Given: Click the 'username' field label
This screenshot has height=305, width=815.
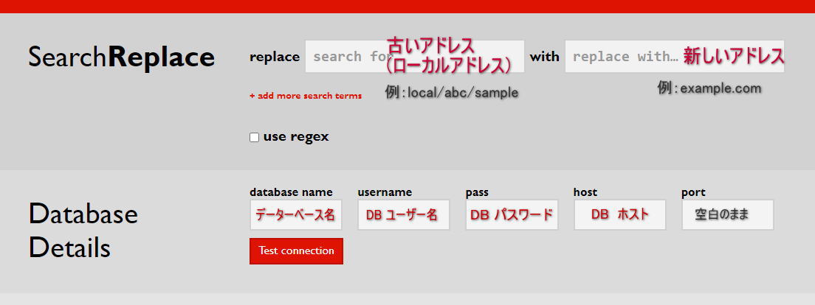Looking at the screenshot, I should coord(385,192).
